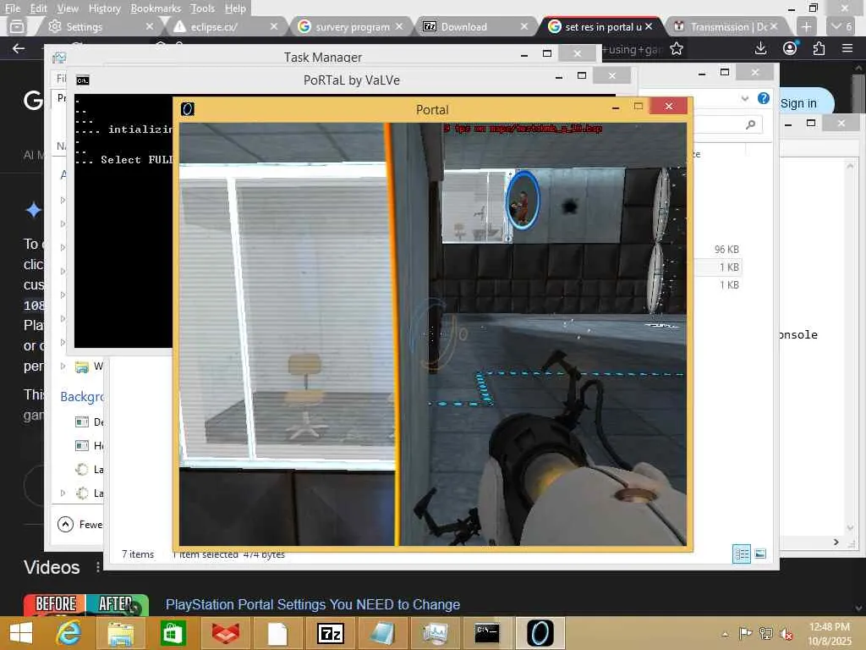This screenshot has height=650, width=866.
Task: Open the File Explorer help question-mark icon
Action: pyautogui.click(x=764, y=98)
